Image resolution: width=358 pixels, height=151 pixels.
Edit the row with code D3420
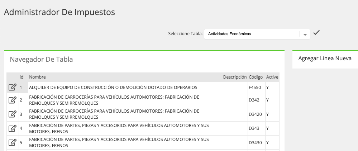[13, 114]
